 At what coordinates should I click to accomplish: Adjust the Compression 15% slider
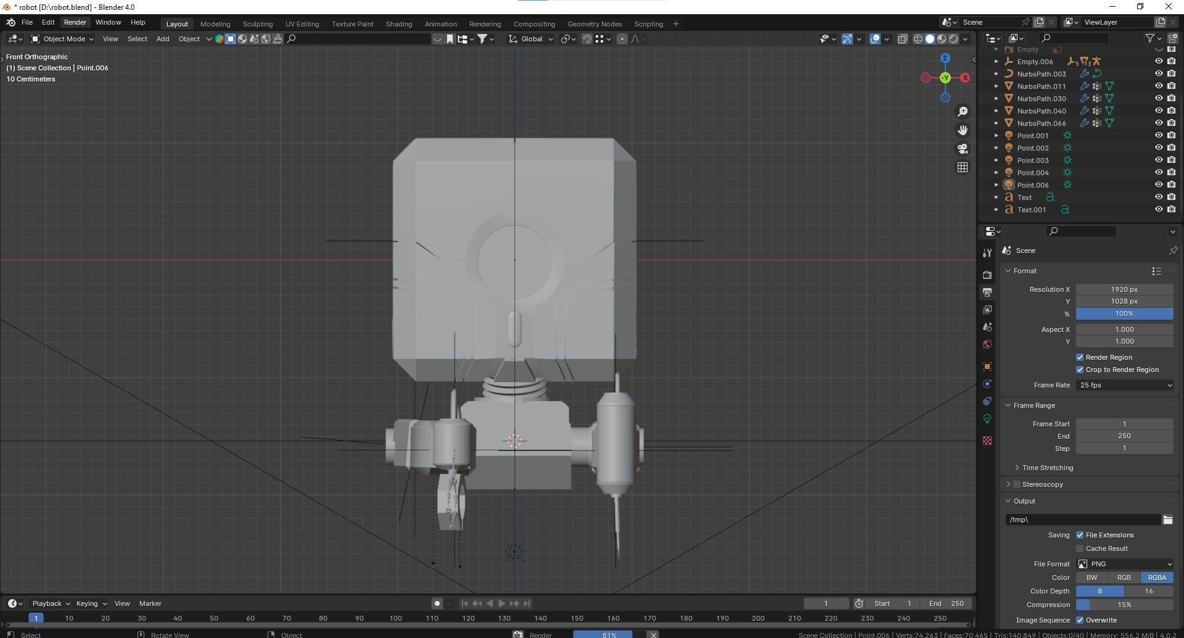coord(1125,605)
